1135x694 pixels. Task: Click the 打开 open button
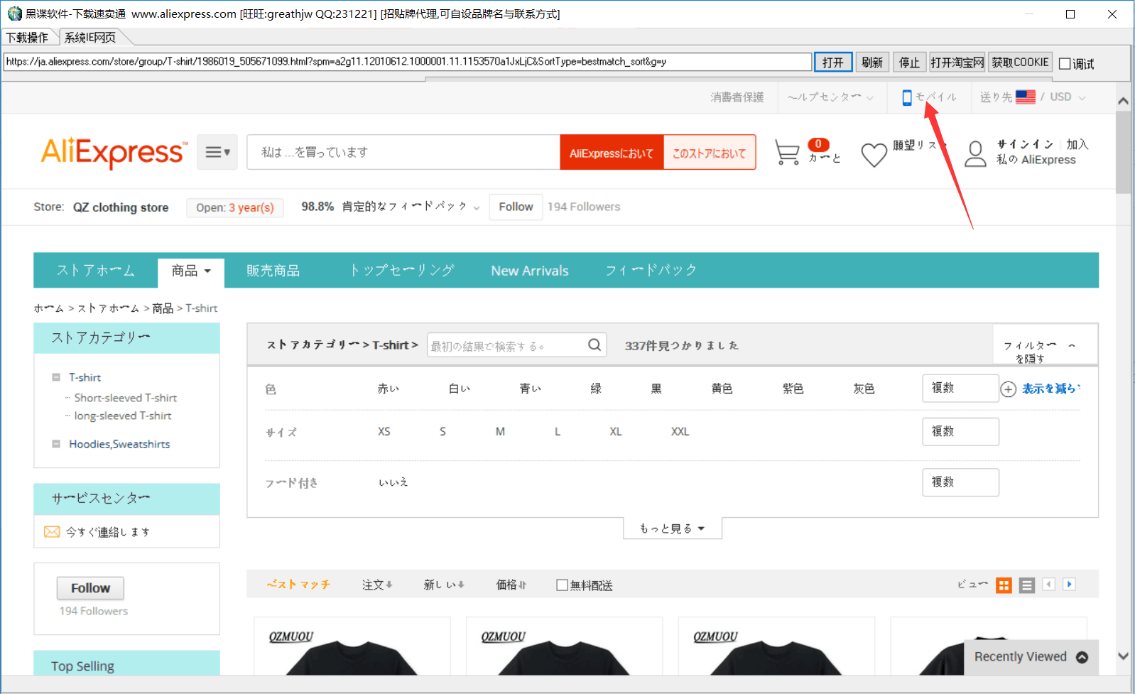(833, 63)
